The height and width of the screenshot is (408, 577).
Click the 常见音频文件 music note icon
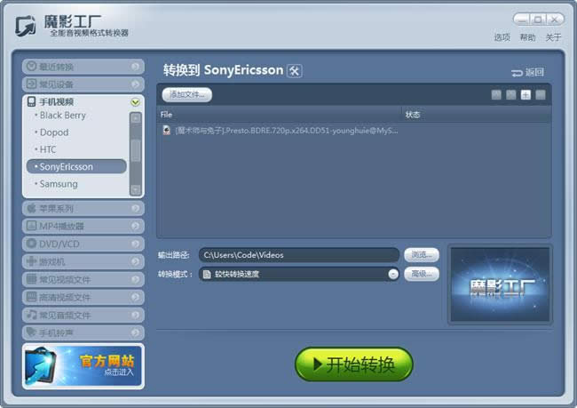pos(32,315)
